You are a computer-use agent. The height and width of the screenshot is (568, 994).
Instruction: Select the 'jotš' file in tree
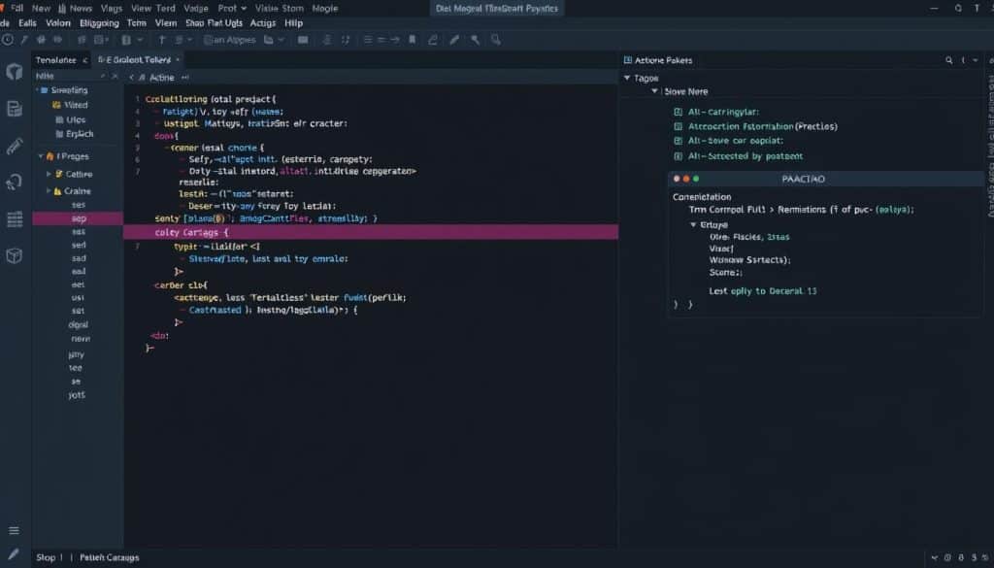[77, 395]
